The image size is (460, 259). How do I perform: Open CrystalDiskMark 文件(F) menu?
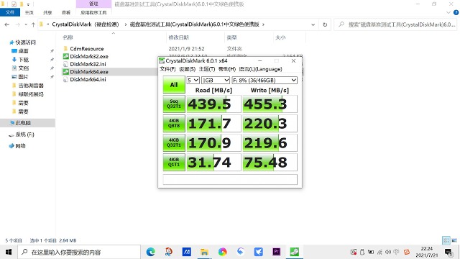click(167, 69)
